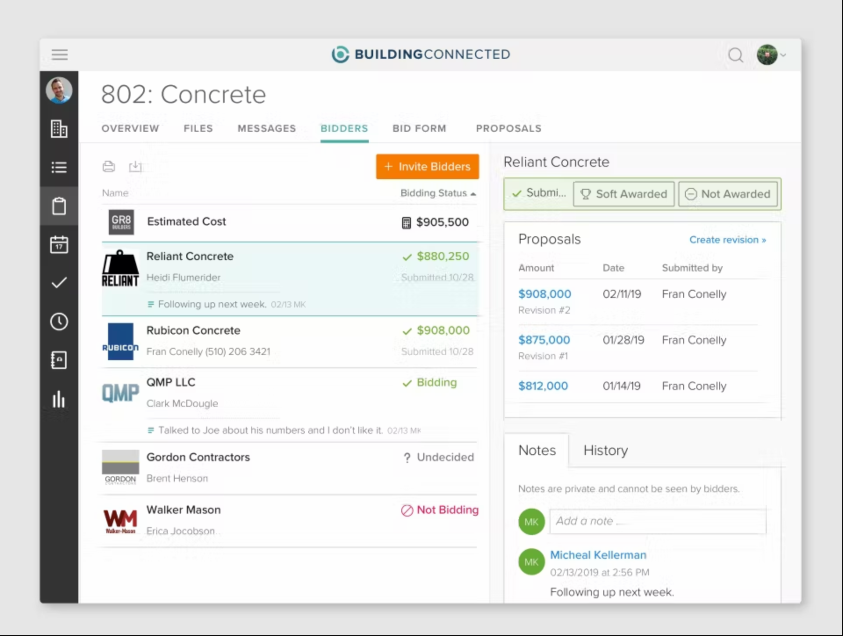Select the QMP LLC bidder name
This screenshot has height=636, width=843.
click(x=171, y=382)
